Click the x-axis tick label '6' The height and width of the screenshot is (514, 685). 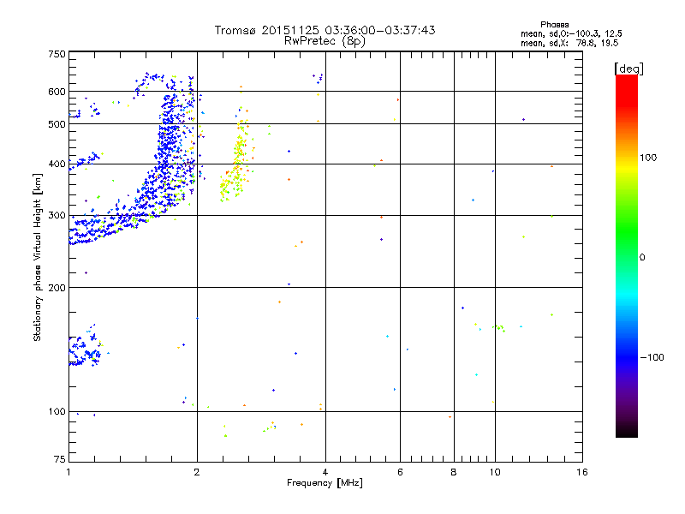tap(400, 472)
